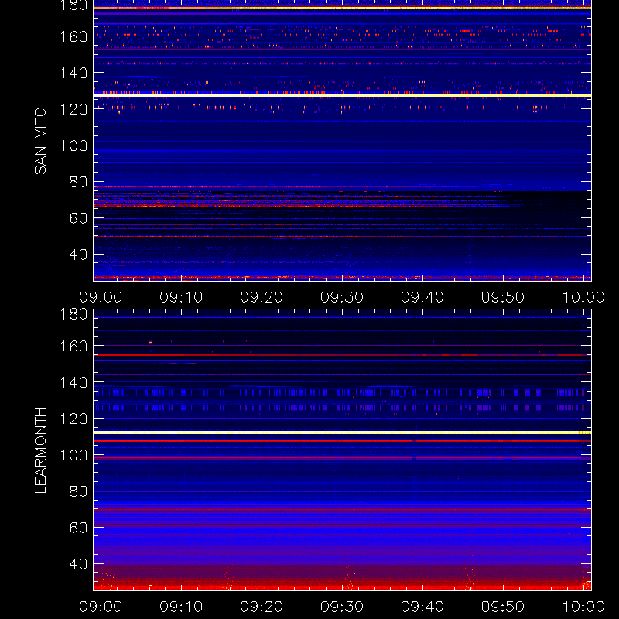Click Learmonth plot's 09:20 time label

click(262, 607)
